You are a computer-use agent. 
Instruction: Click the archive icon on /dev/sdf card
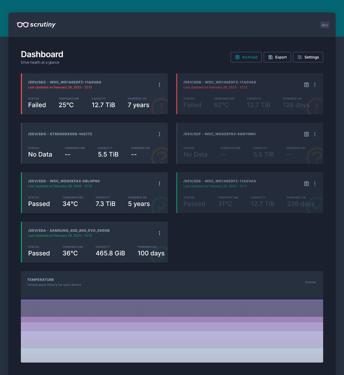[306, 134]
